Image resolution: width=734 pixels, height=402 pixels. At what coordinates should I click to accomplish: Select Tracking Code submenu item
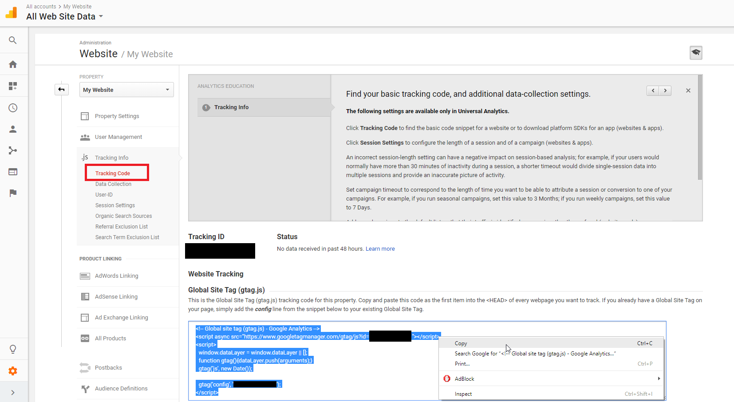(113, 173)
